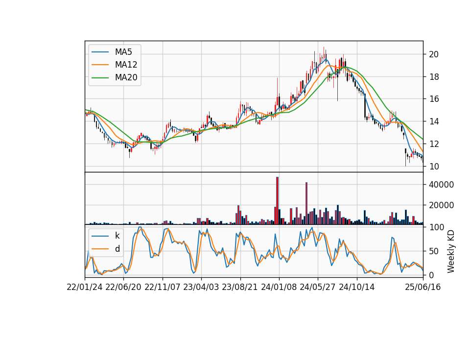
Task: Click the 23/04/03 date tick label
Action: (x=201, y=287)
